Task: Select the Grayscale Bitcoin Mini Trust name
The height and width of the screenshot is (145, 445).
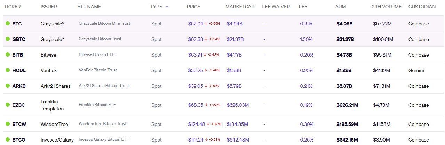Action: click(x=104, y=24)
